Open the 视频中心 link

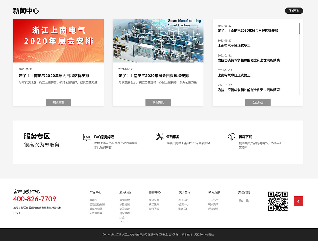[x=183, y=204]
